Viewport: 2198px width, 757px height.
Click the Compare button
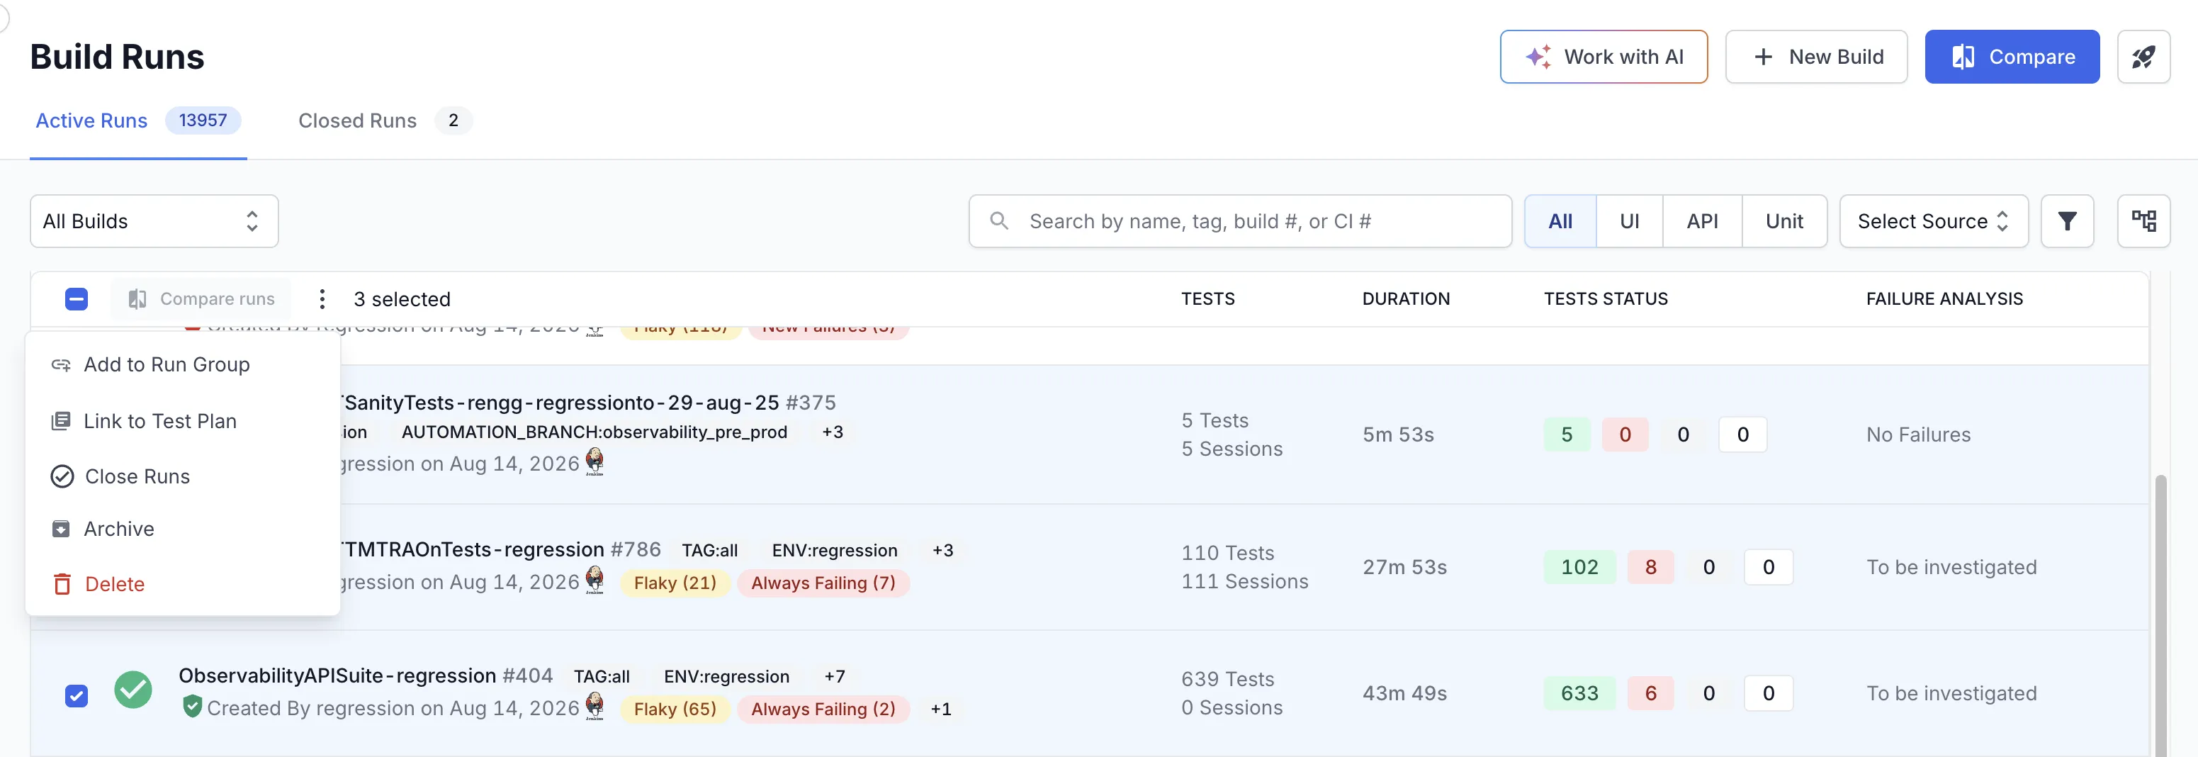coord(2012,56)
